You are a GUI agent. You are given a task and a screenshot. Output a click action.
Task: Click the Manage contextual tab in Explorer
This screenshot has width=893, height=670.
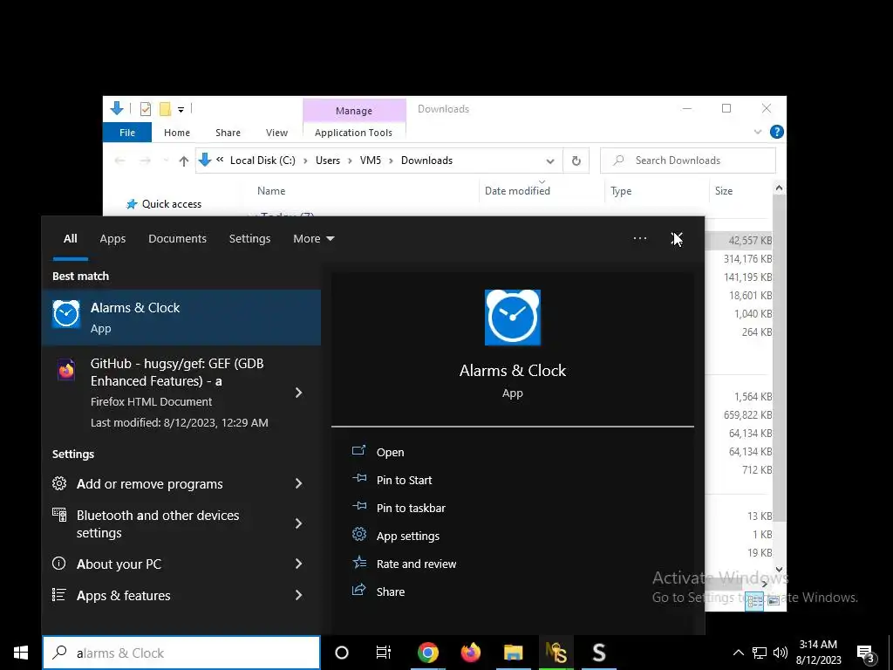[354, 111]
